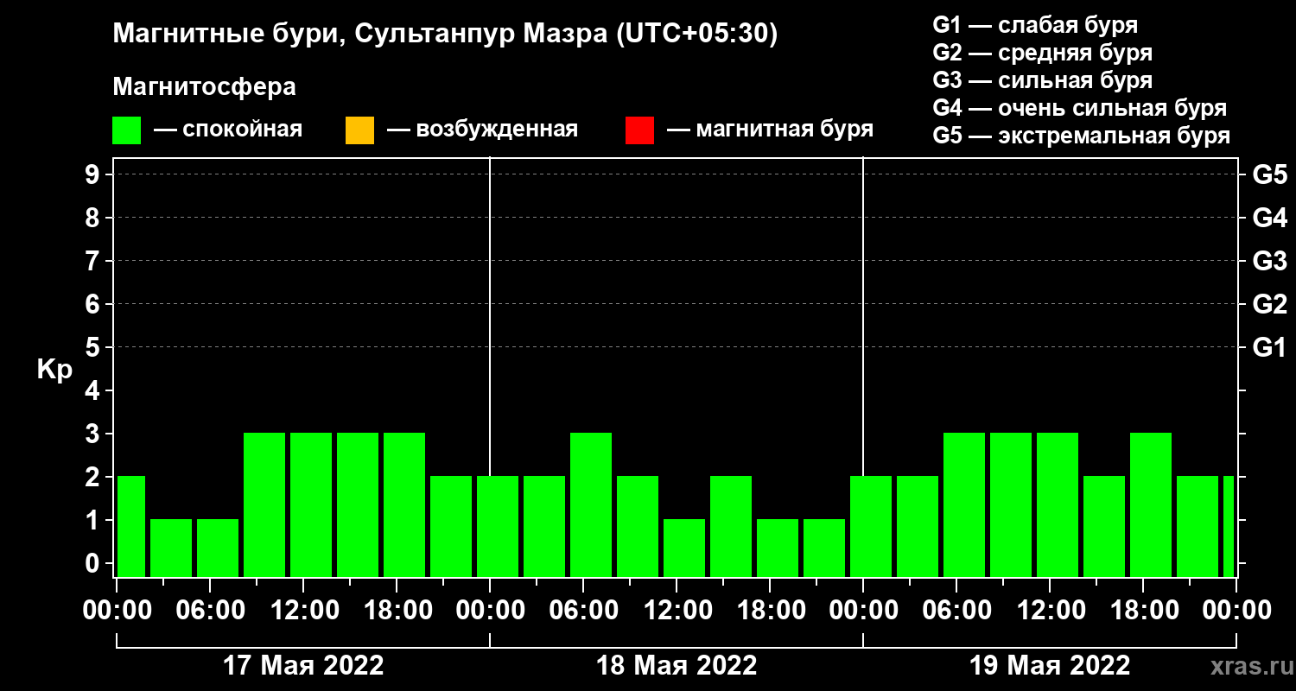Click the first Kp 2 bar on 17 Мая

tap(131, 527)
